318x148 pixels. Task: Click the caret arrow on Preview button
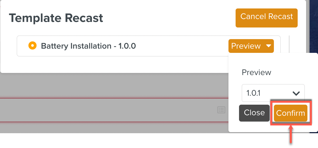269,46
